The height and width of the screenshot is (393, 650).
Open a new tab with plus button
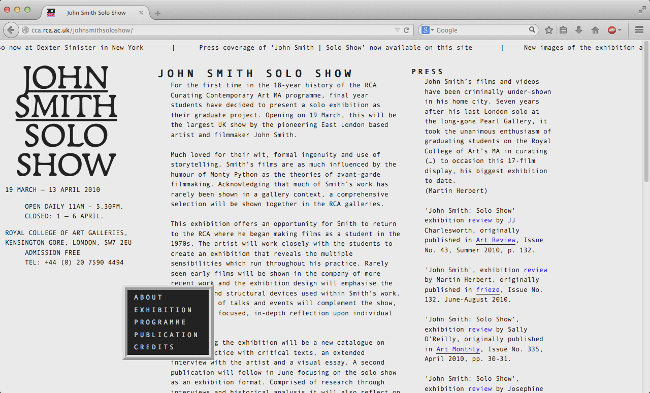pyautogui.click(x=158, y=13)
